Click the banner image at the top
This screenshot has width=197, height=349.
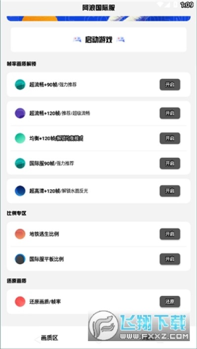click(x=98, y=18)
